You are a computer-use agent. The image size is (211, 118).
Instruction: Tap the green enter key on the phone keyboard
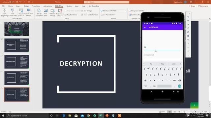click(179, 86)
